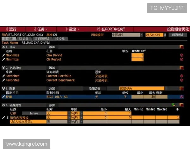Click Trade-Off field for Maximize row
The height and width of the screenshot is (152, 190).
coord(137,55)
